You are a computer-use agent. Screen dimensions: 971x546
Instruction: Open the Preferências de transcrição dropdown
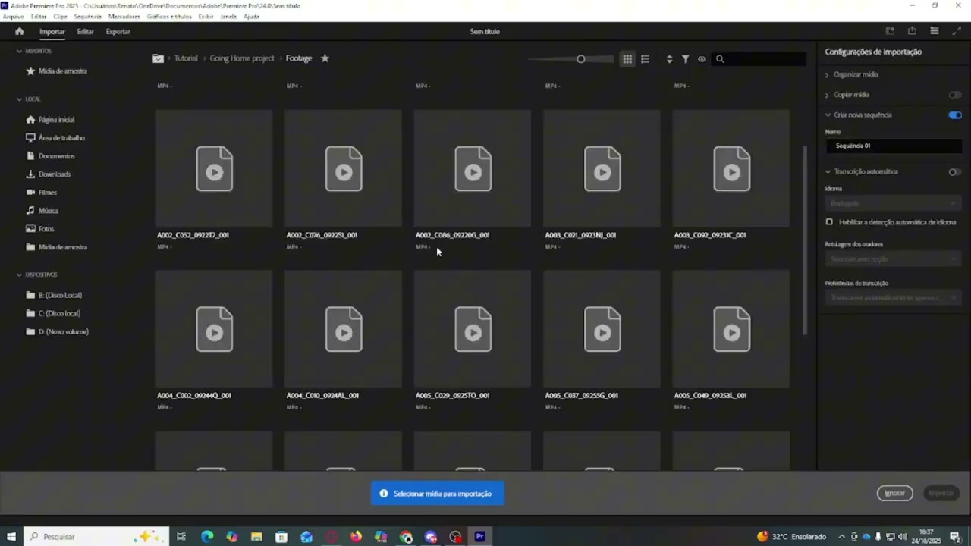point(894,298)
